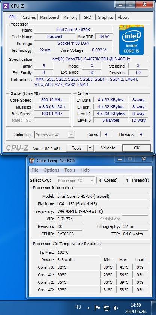Click the Validate button
Viewport: 156px width, 315px height.
point(108,148)
